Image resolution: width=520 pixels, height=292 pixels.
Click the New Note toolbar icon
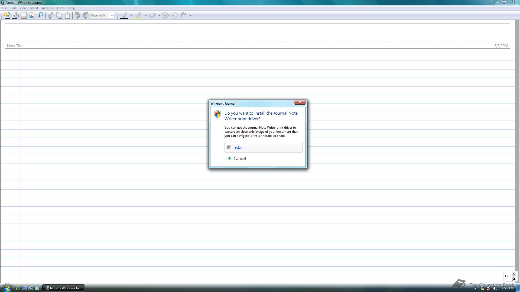(x=7, y=15)
